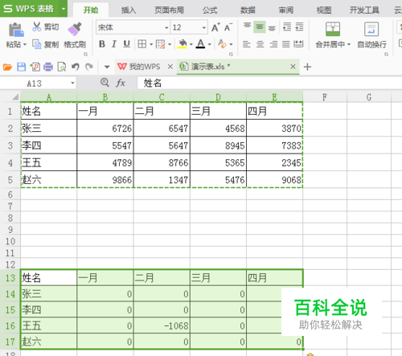The width and height of the screenshot is (402, 356).
Task: Toggle underline formatting
Action: (x=126, y=44)
